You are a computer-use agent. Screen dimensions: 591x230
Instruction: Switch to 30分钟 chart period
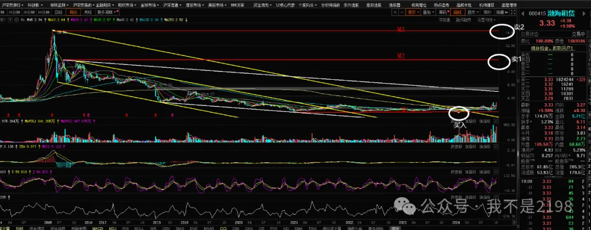(29, 13)
